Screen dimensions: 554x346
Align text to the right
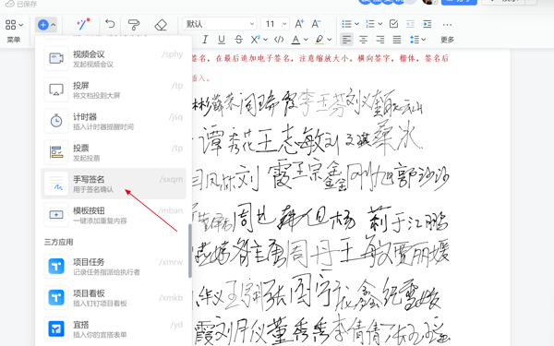click(380, 40)
